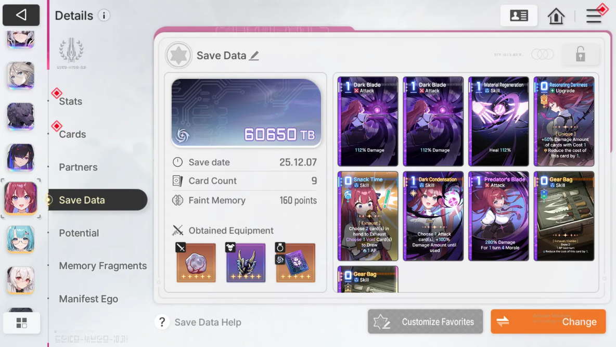Open the Cards menu item
The width and height of the screenshot is (616, 347).
pos(72,134)
